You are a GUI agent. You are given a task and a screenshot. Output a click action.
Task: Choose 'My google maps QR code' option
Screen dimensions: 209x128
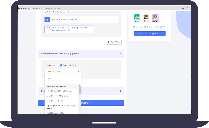point(62,107)
